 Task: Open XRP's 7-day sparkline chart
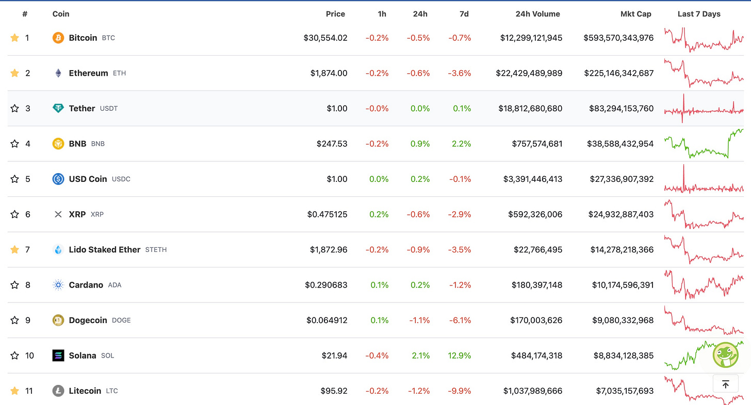pos(704,214)
